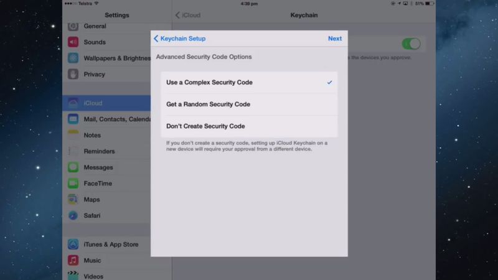Image resolution: width=498 pixels, height=280 pixels.
Task: Open the iCloud settings row
Action: click(x=106, y=103)
